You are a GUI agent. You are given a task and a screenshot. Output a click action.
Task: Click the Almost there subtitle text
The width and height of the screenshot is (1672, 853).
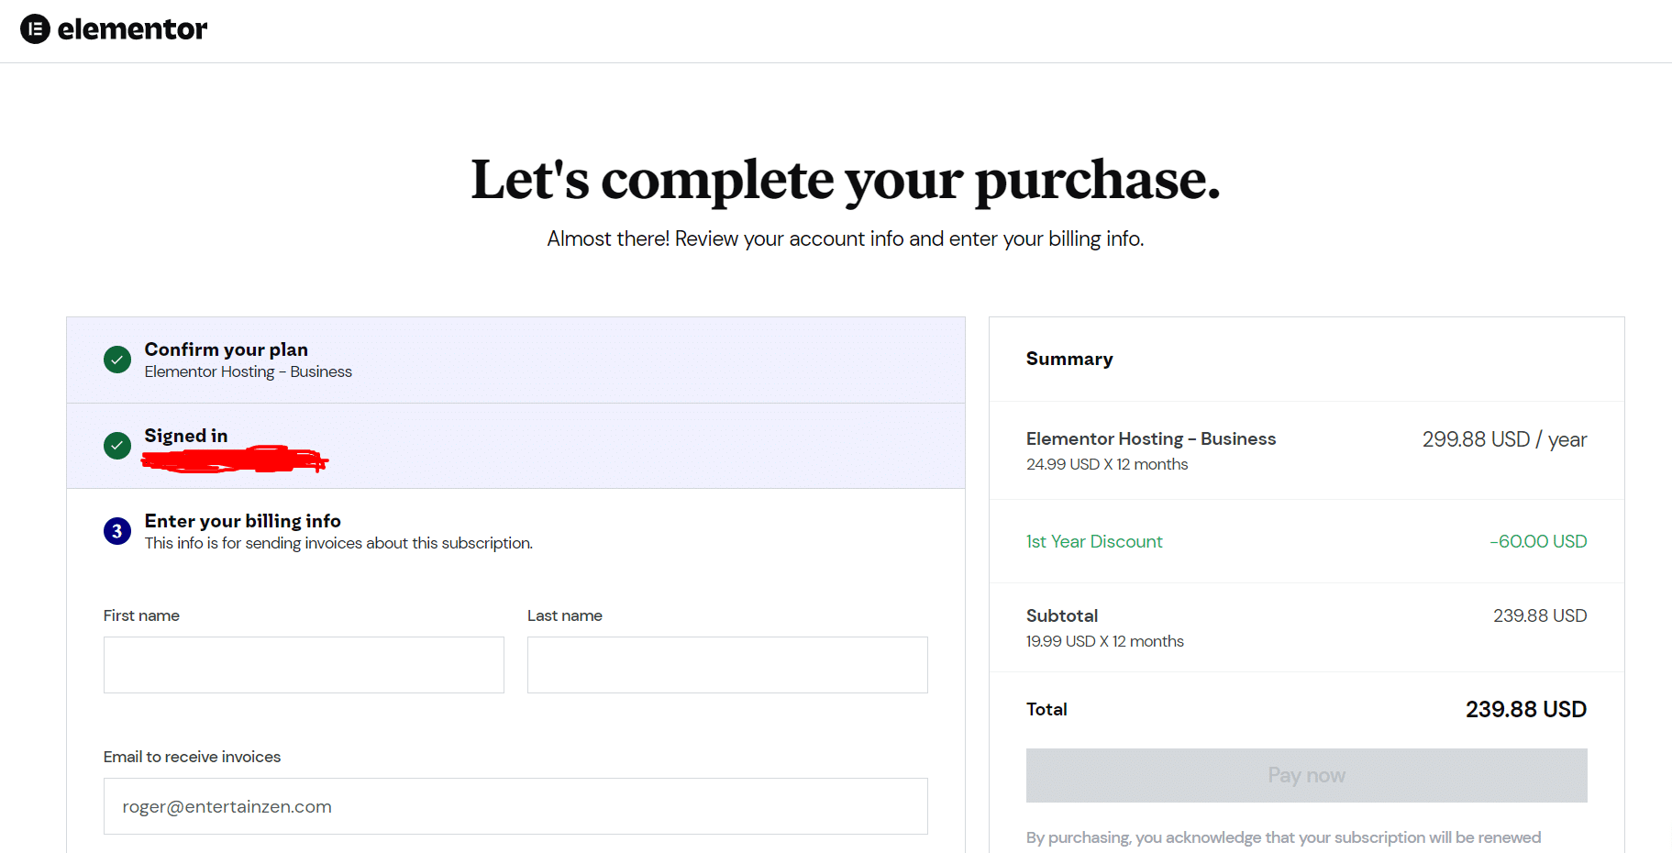[x=846, y=238]
